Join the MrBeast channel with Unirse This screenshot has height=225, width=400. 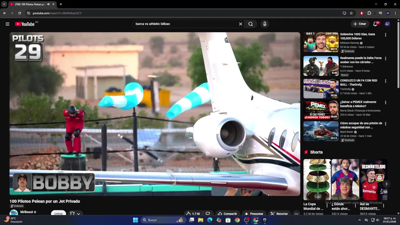(58, 214)
